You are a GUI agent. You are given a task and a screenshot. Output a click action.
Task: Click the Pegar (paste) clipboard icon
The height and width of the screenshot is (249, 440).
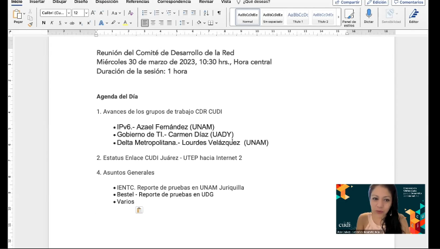tap(17, 14)
